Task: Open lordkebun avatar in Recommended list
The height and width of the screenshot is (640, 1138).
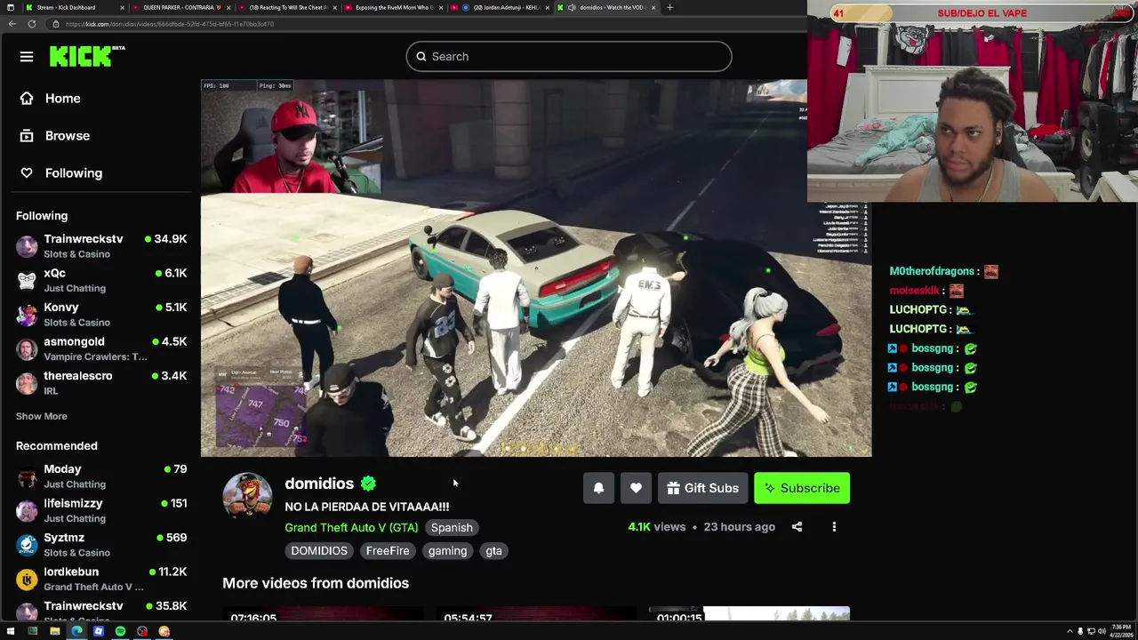Action: click(x=27, y=579)
